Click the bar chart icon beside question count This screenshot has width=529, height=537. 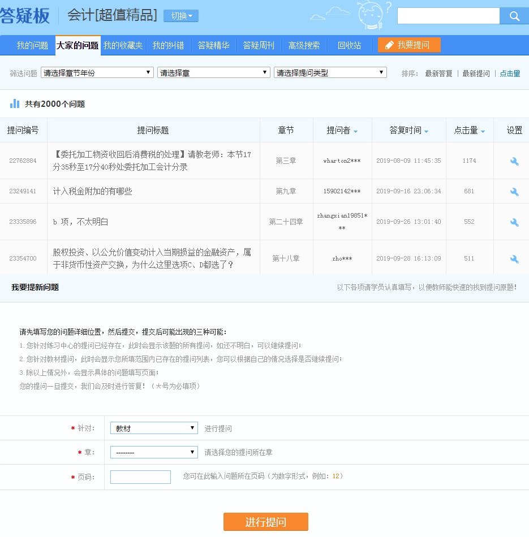pyautogui.click(x=14, y=103)
